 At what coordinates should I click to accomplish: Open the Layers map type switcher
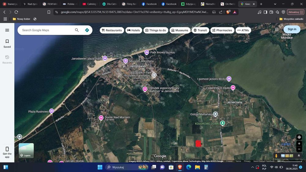26,151
